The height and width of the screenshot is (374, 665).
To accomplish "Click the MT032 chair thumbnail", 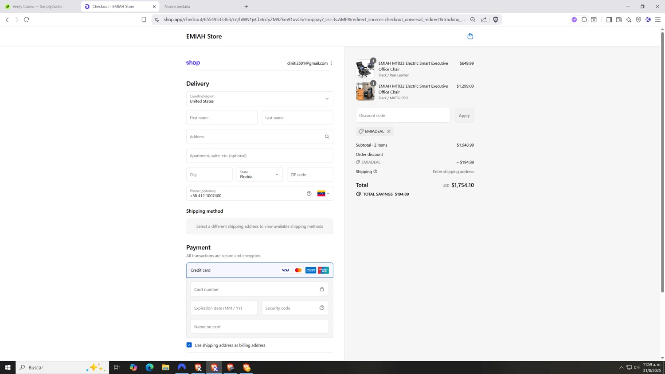I will (365, 92).
